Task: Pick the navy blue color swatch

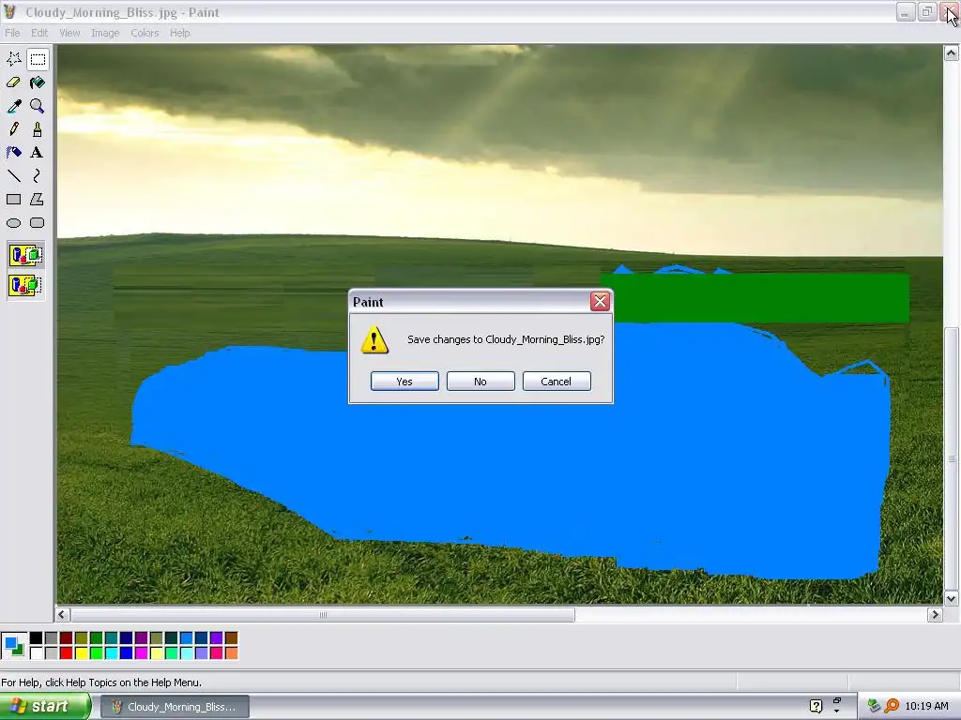Action: coord(127,638)
